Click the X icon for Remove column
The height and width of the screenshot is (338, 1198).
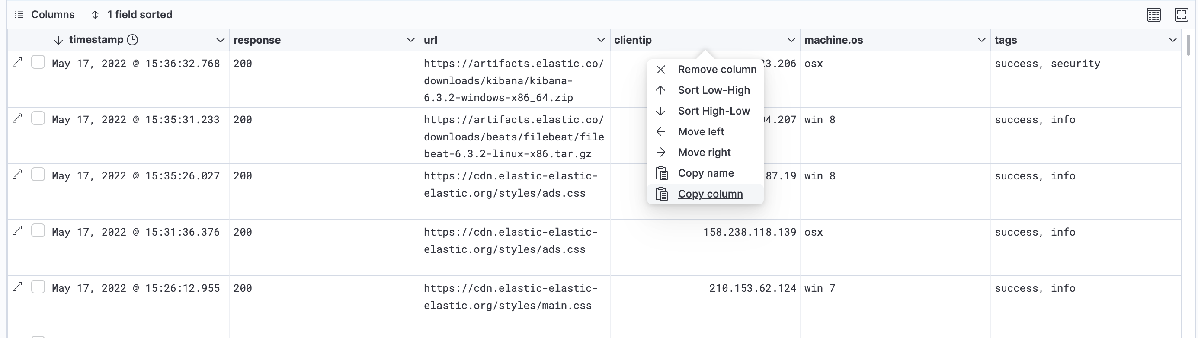661,70
